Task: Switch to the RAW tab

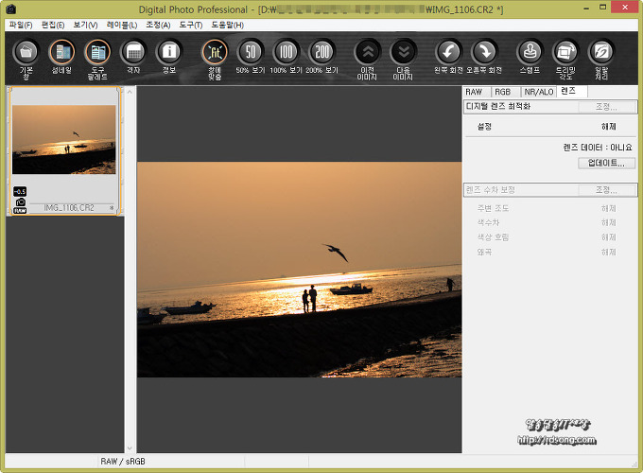Action: (x=474, y=92)
